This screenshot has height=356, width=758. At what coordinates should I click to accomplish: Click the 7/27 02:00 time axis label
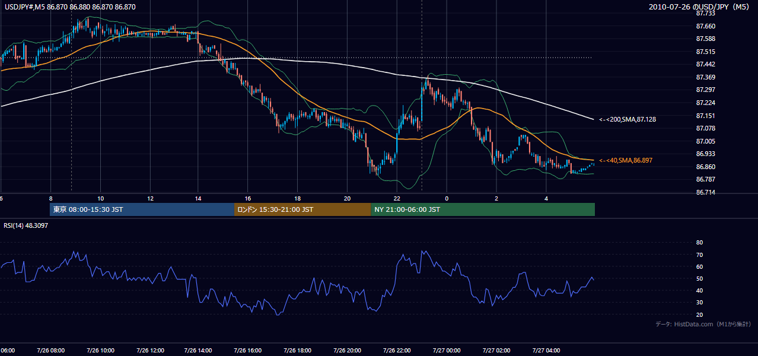point(496,350)
